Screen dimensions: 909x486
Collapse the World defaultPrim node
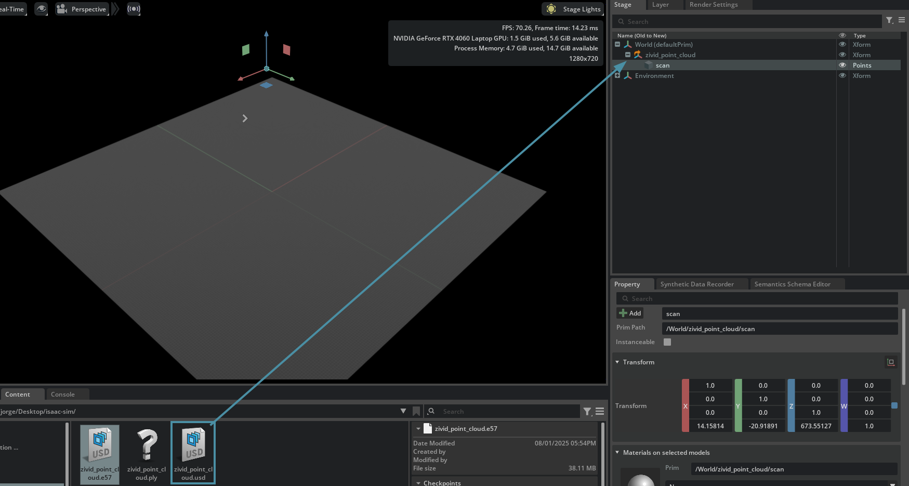[x=617, y=44]
